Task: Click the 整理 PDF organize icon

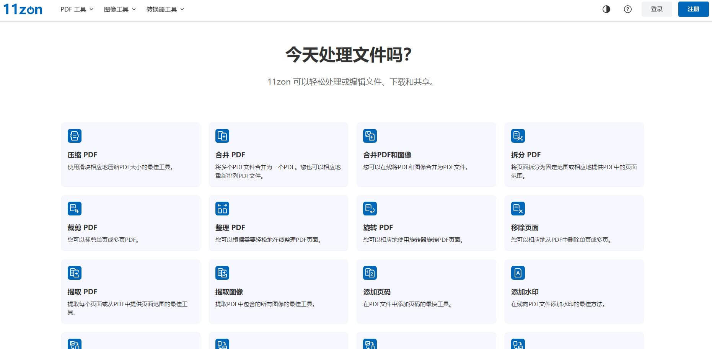Action: 222,209
